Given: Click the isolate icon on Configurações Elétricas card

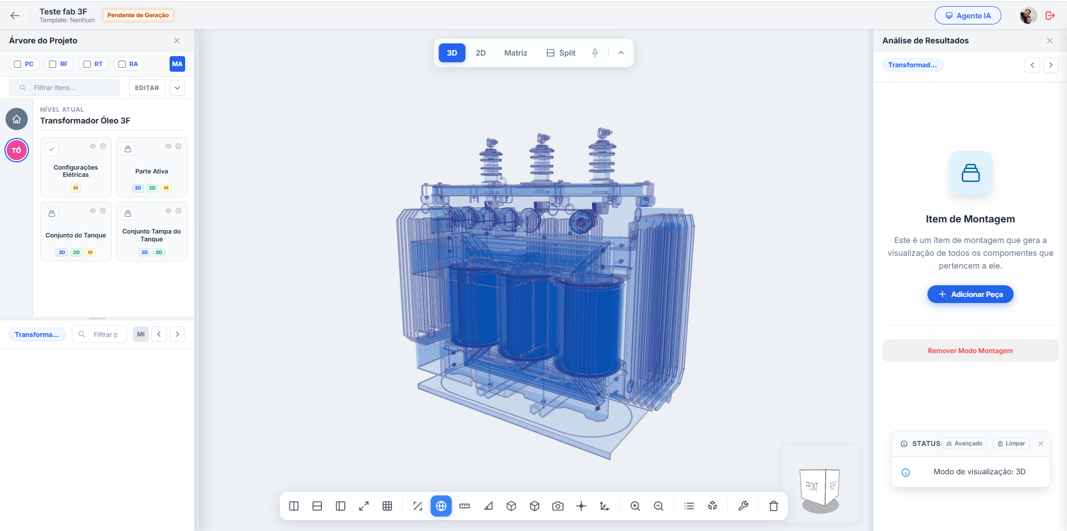Looking at the screenshot, I should click(x=103, y=146).
